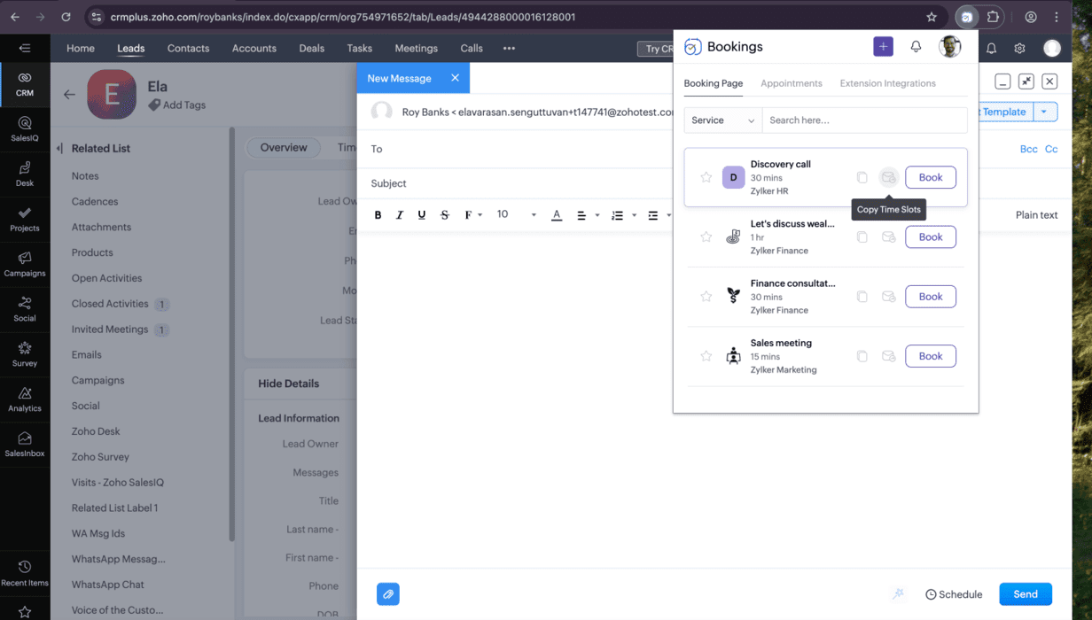Screen dimensions: 1092x620
Task: Open the font color picker
Action: point(557,215)
